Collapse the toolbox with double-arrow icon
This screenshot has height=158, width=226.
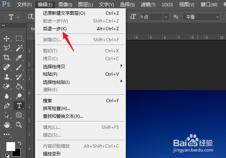pyautogui.click(x=3, y=25)
